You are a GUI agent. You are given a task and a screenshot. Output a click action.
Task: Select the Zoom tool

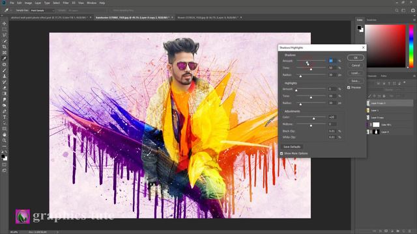pos(5,140)
